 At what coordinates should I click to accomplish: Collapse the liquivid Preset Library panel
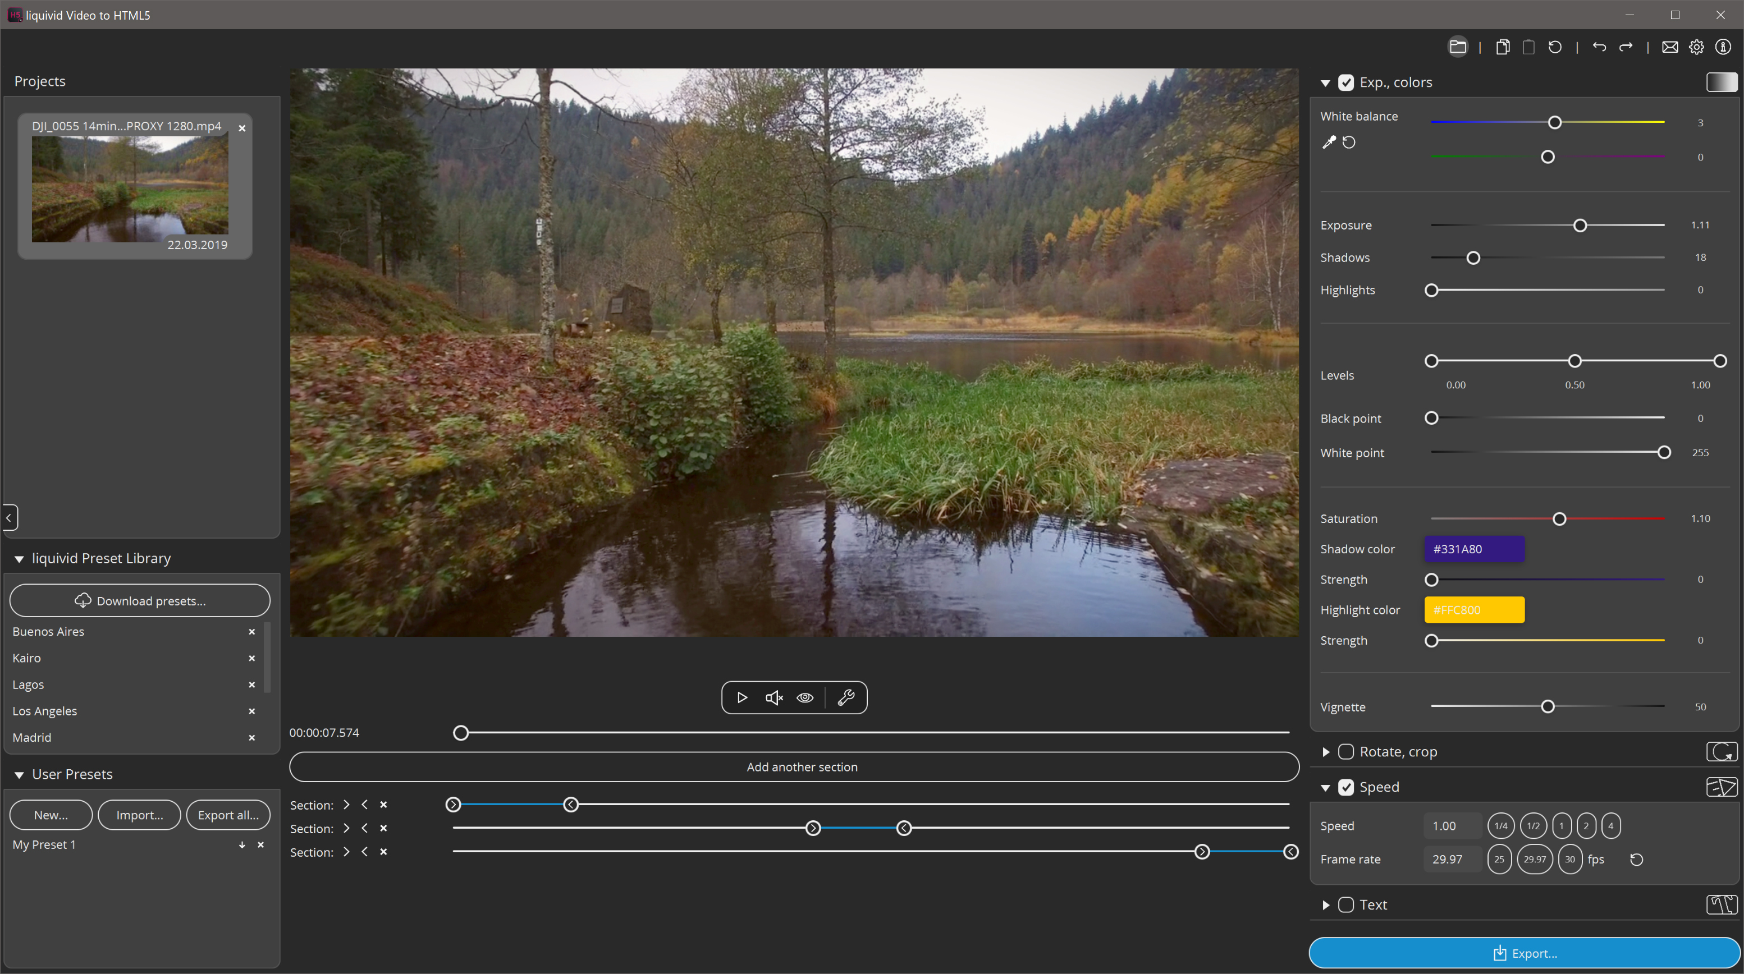[x=20, y=558]
